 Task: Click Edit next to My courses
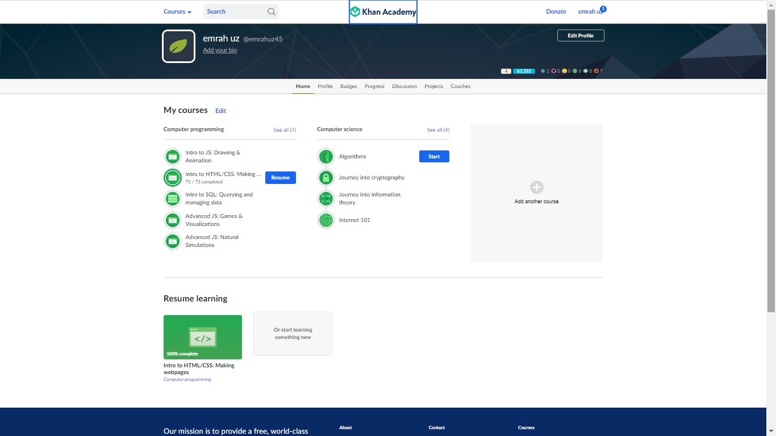[220, 111]
